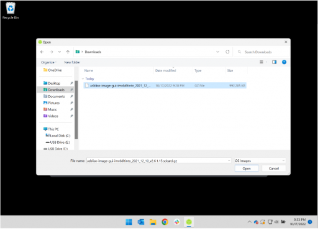Image resolution: width=318 pixels, height=229 pixels.
Task: Click the File name text field
Action: 157,161
